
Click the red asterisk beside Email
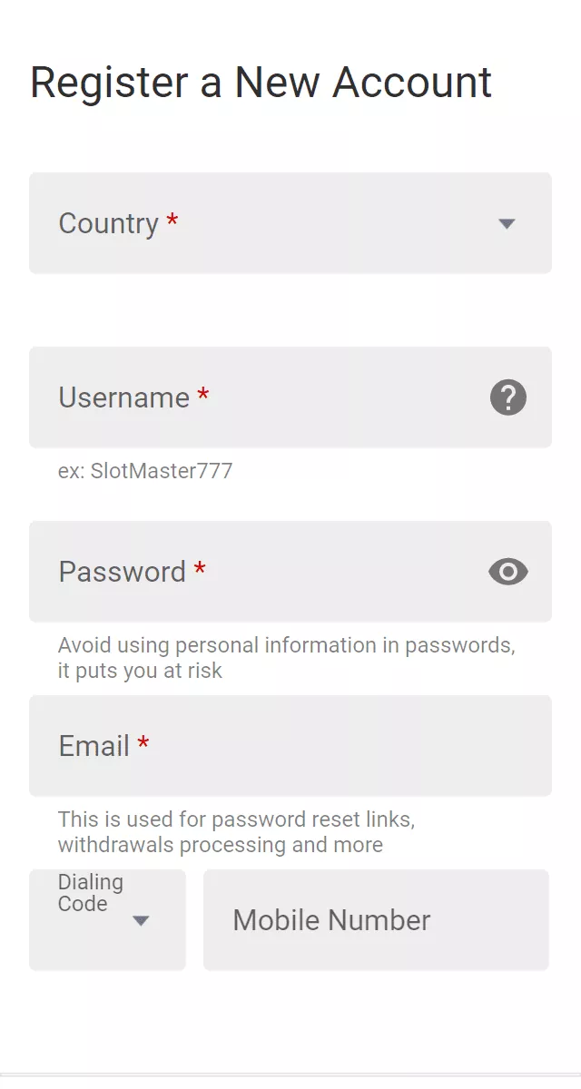pyautogui.click(x=143, y=743)
